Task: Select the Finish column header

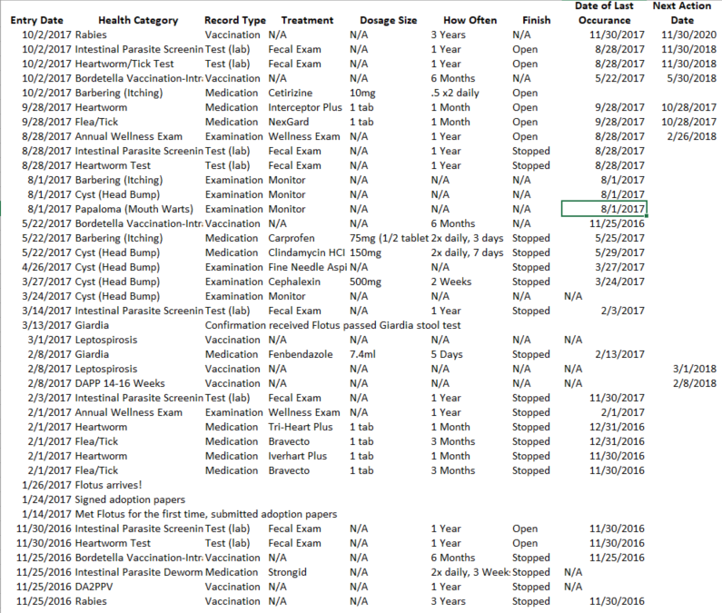Action: [x=537, y=20]
